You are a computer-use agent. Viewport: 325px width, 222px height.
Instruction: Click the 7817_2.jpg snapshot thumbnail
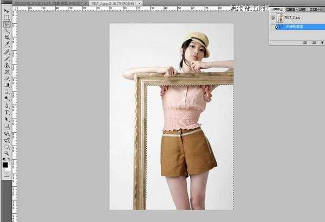[280, 18]
